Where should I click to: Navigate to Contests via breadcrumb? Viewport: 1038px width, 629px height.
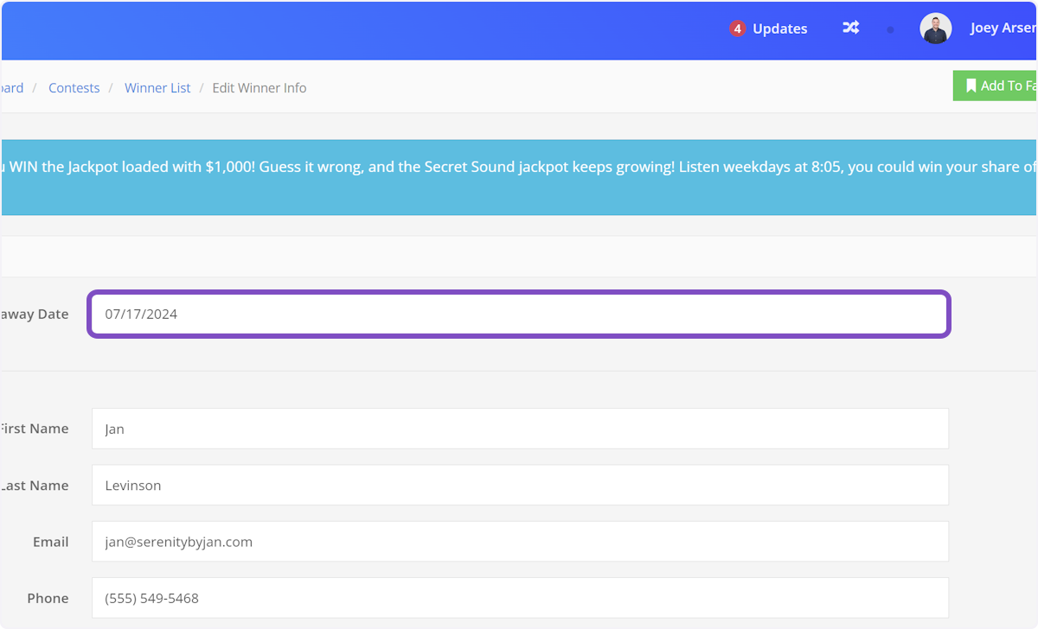click(74, 87)
